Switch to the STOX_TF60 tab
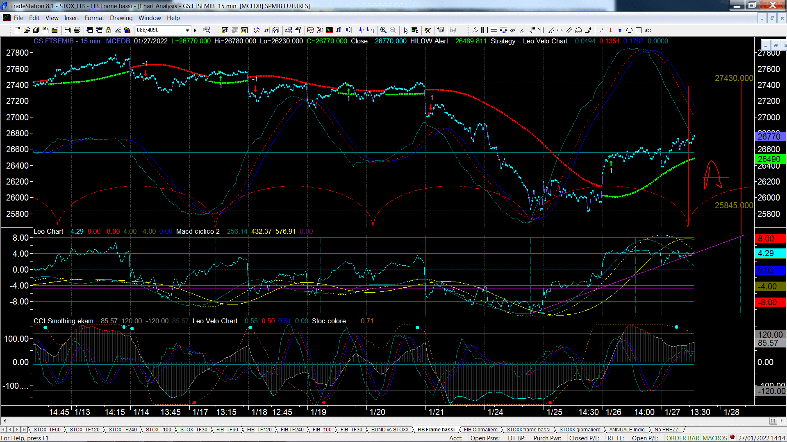The width and height of the screenshot is (787, 442). (x=47, y=429)
